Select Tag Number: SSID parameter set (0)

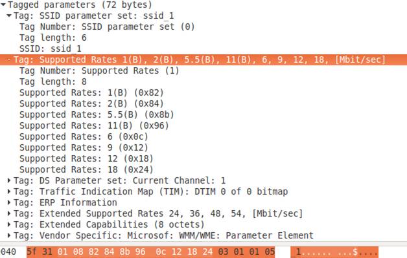coord(107,27)
